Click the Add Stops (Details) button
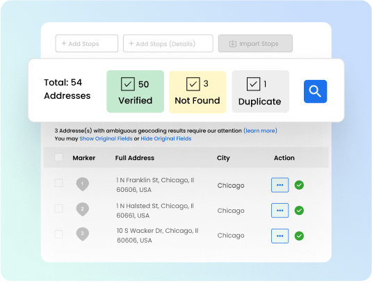This screenshot has height=283, width=372. pos(168,43)
